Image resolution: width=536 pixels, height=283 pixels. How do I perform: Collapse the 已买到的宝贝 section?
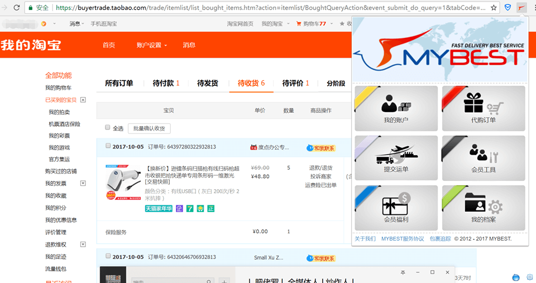83,100
